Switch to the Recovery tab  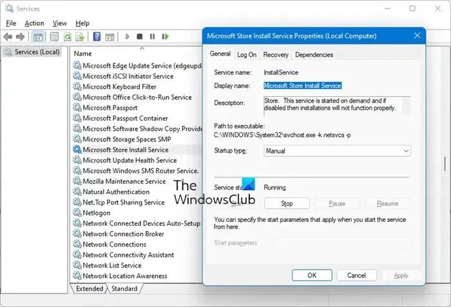pyautogui.click(x=276, y=55)
